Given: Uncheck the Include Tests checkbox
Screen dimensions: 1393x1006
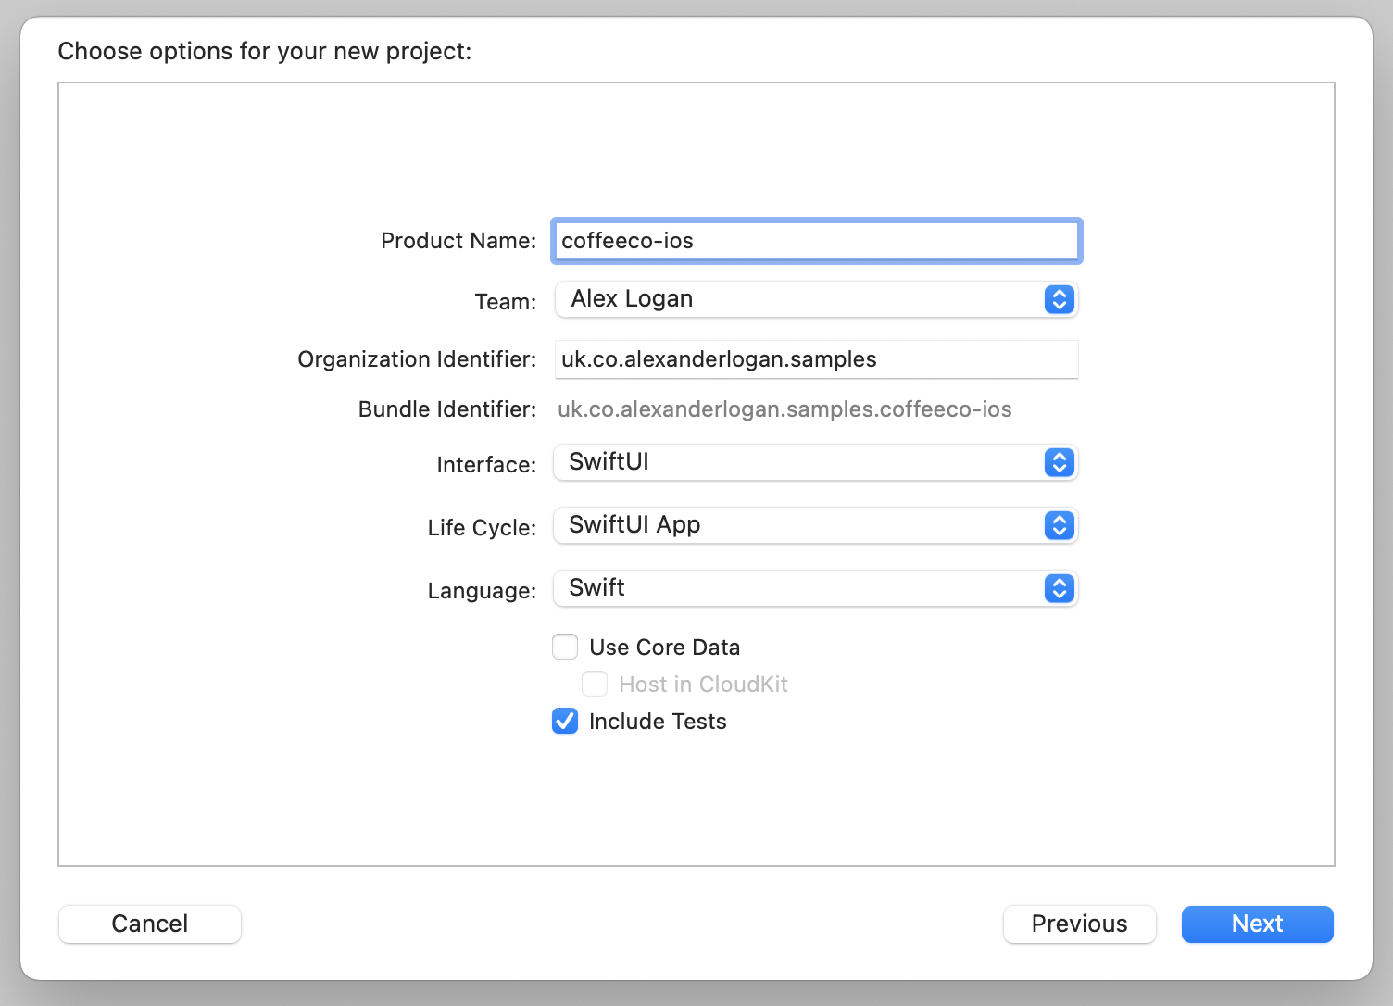Looking at the screenshot, I should point(565,721).
